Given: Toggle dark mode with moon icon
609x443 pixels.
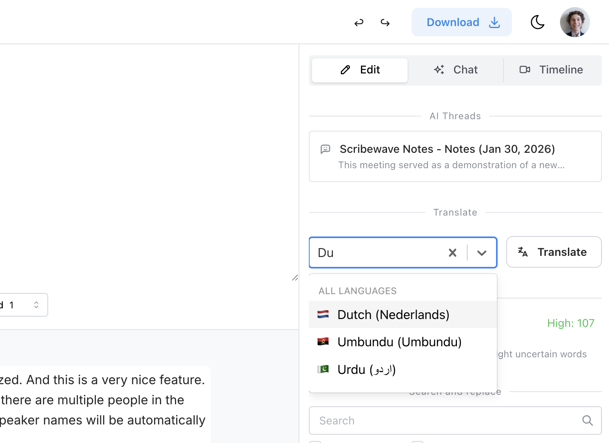Looking at the screenshot, I should (537, 23).
